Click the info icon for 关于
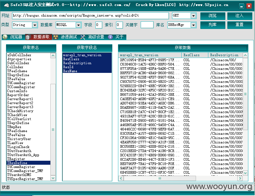Viewport: 255px width, 196px height. click(110, 37)
